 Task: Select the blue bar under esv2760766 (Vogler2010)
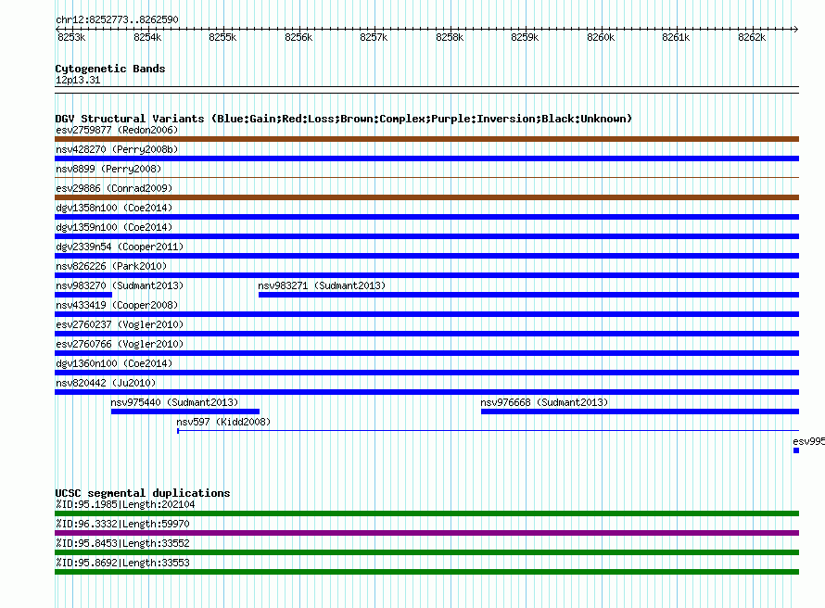pyautogui.click(x=426, y=353)
